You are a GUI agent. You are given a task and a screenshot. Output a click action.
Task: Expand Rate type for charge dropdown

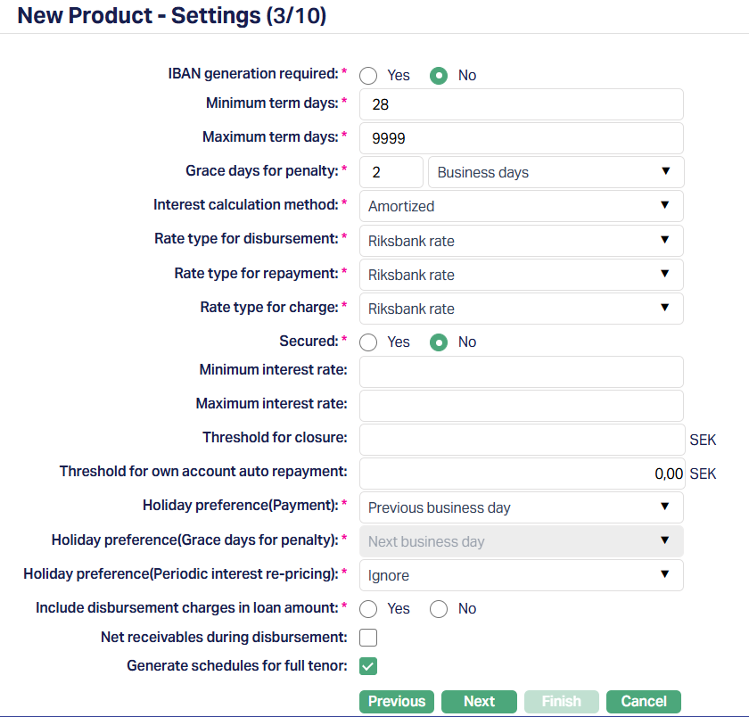(x=521, y=309)
